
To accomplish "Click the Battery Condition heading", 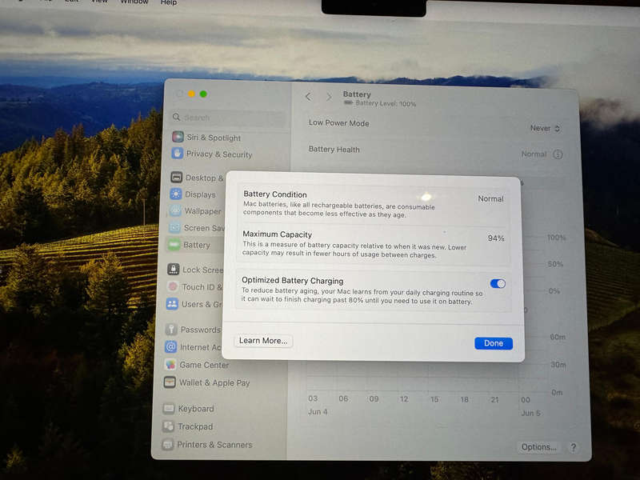I will point(275,194).
